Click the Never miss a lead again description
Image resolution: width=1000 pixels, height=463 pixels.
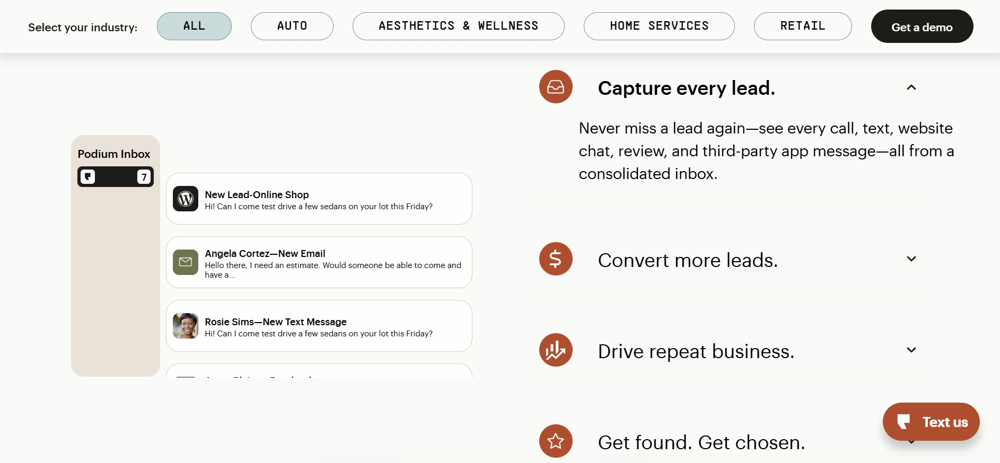[766, 151]
